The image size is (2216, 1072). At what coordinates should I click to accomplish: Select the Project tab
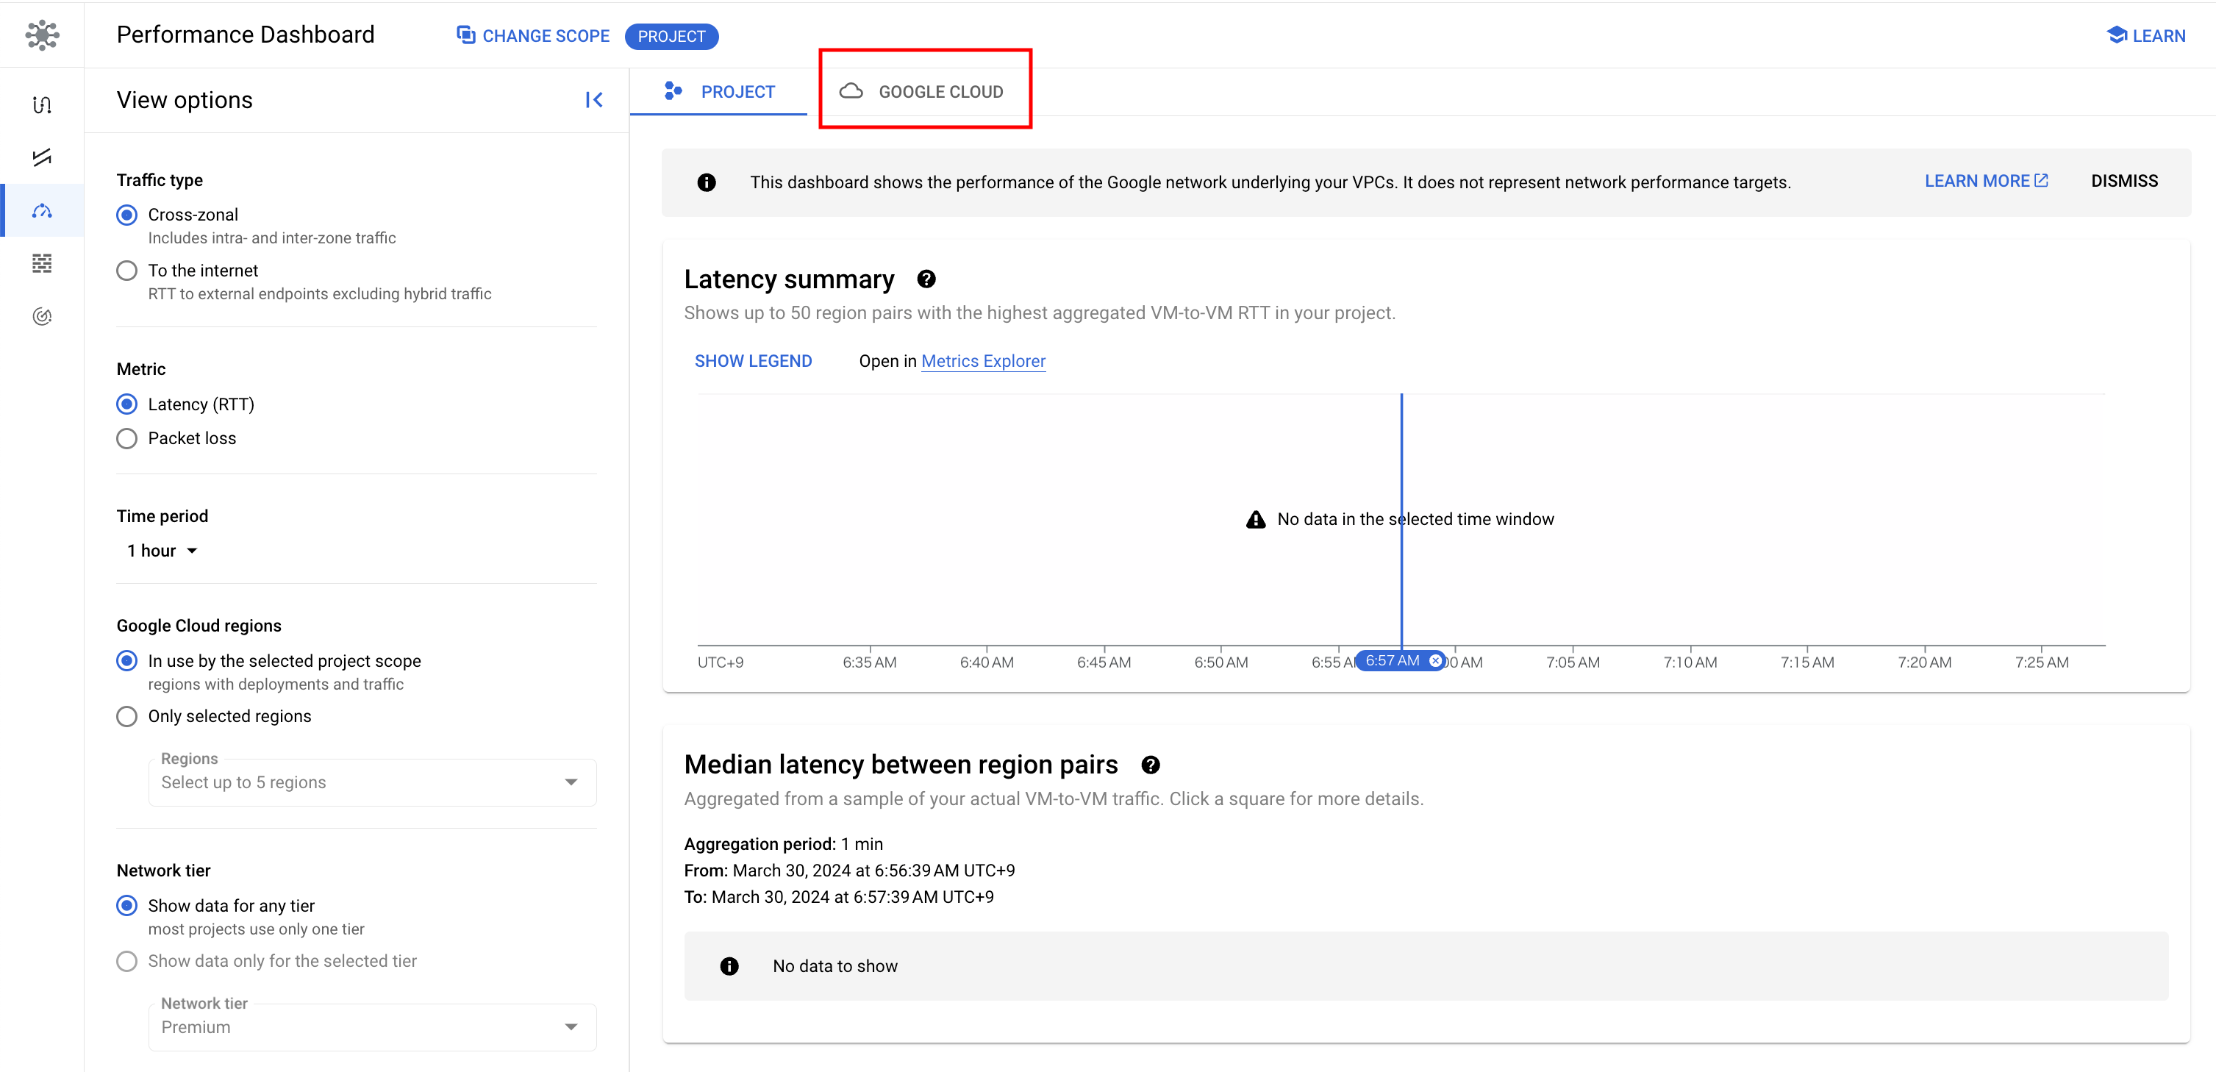tap(719, 91)
